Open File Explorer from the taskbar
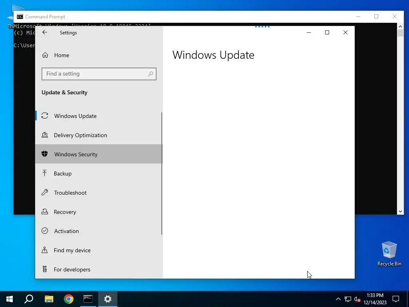409x307 pixels. (49, 299)
